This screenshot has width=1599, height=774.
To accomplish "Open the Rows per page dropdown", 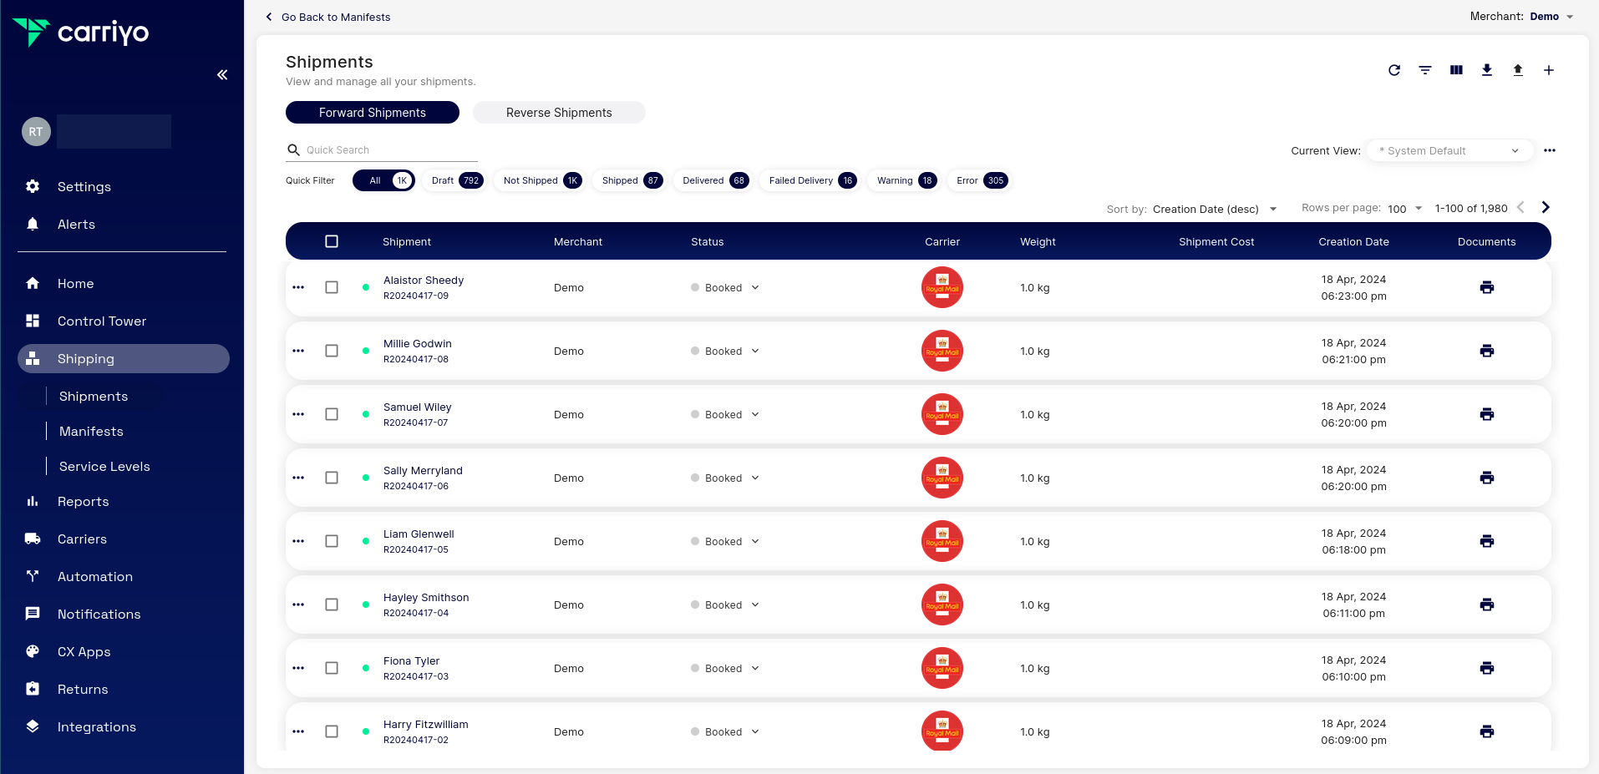I will pos(1404,209).
